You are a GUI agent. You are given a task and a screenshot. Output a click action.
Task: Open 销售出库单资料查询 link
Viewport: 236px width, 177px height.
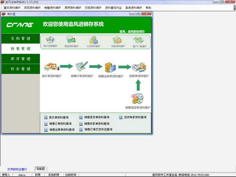tap(62, 129)
